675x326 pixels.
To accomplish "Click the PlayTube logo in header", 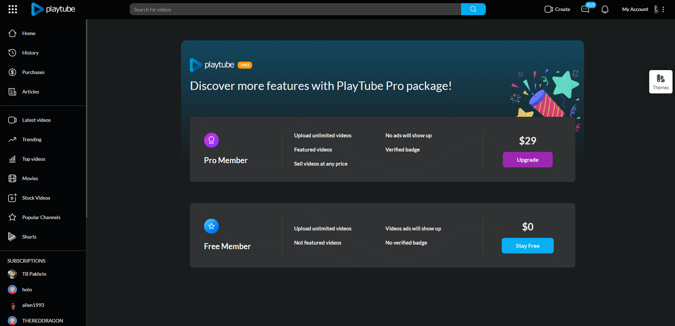I will coord(53,9).
